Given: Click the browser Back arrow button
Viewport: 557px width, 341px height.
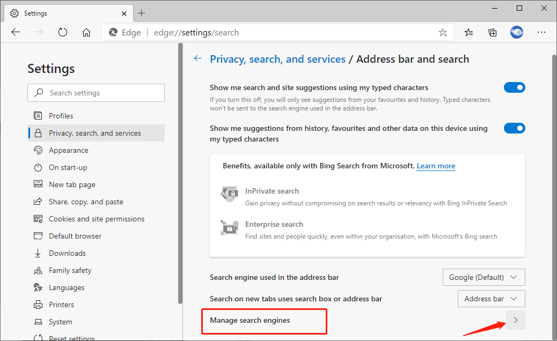Looking at the screenshot, I should pyautogui.click(x=16, y=32).
